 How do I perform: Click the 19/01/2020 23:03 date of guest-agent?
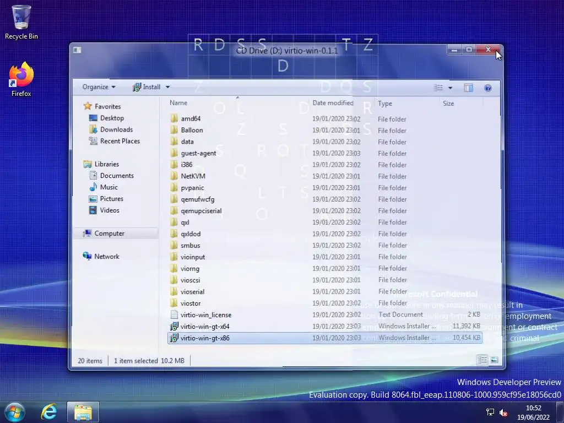[x=337, y=153]
